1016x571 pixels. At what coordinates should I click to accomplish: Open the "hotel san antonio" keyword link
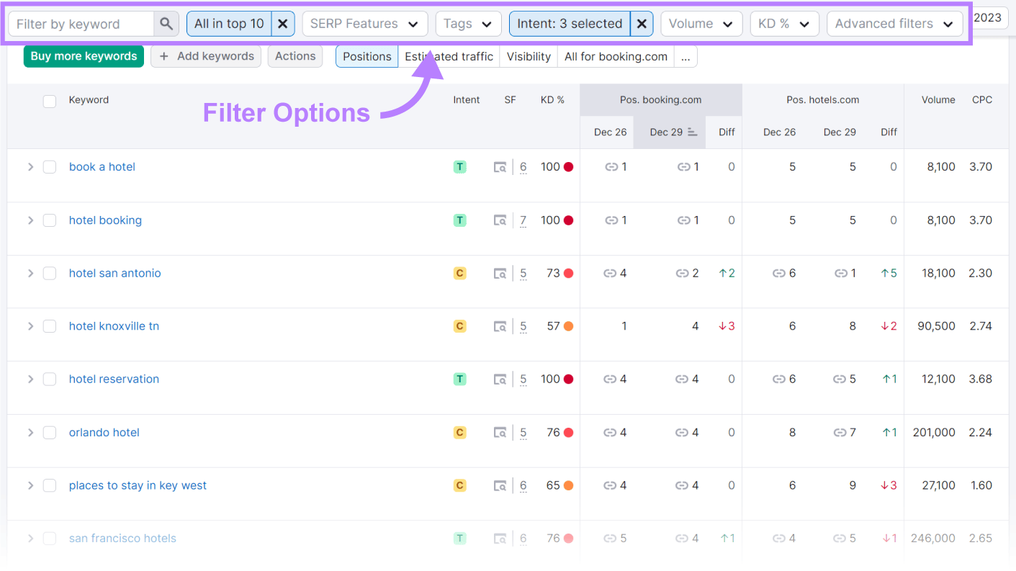pyautogui.click(x=114, y=273)
